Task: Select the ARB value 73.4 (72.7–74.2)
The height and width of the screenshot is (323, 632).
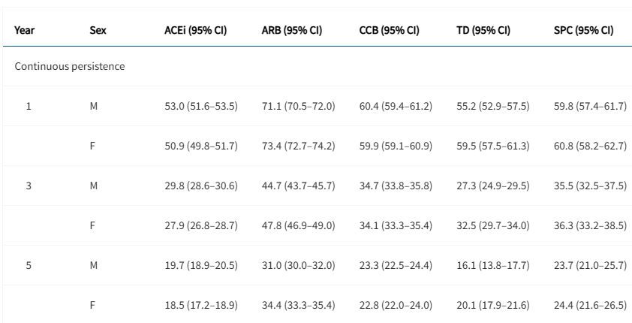Action: pyautogui.click(x=298, y=145)
